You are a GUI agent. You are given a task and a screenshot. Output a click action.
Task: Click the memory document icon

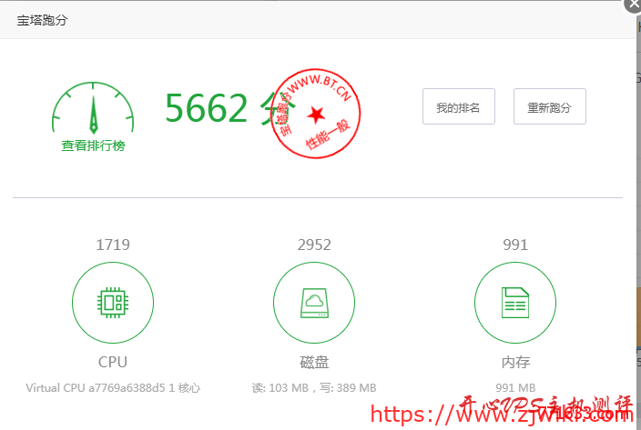click(515, 302)
